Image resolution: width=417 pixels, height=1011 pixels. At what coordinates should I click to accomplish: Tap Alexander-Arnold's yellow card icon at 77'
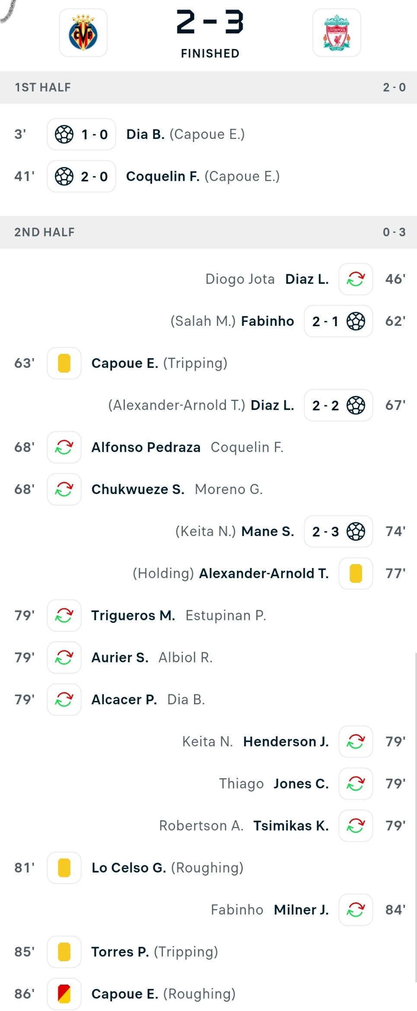[x=356, y=574]
